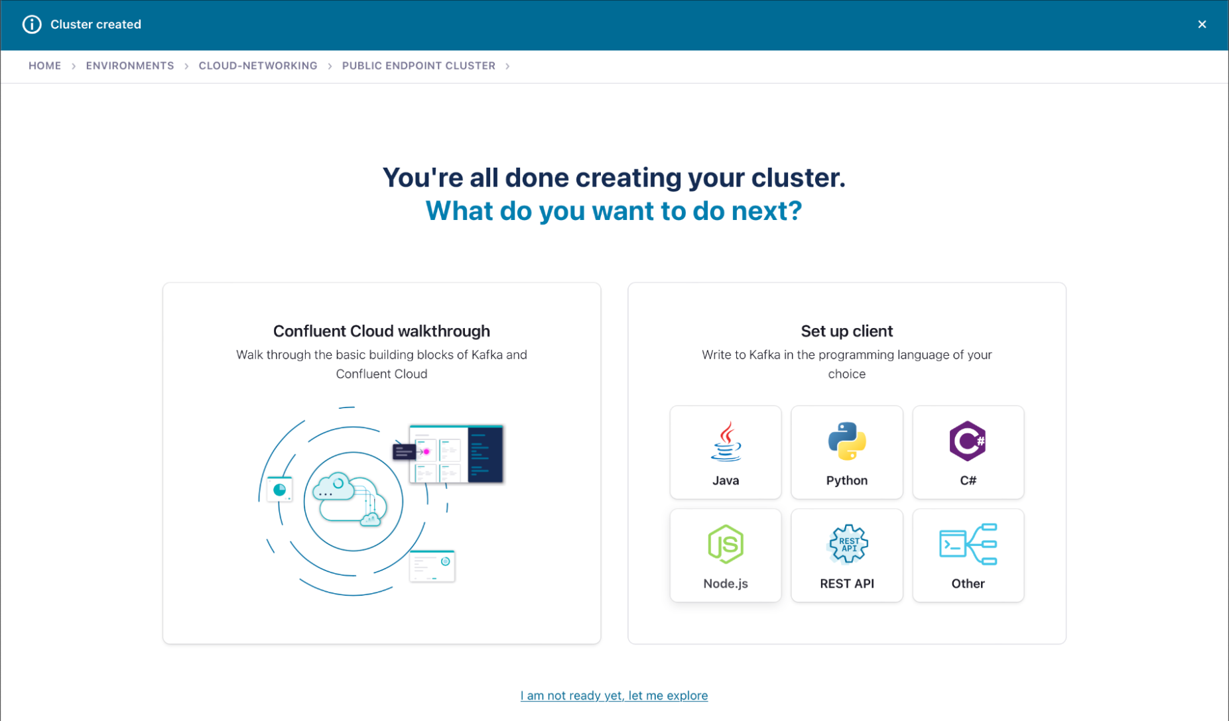Select the Node.js logo icon
Image resolution: width=1229 pixels, height=721 pixels.
[726, 544]
